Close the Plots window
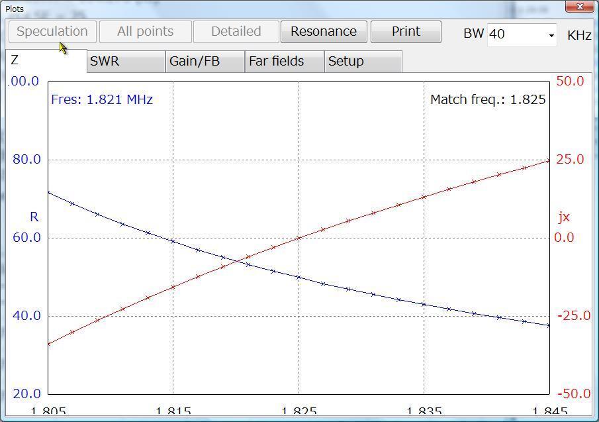599x422 pixels. pyautogui.click(x=580, y=7)
